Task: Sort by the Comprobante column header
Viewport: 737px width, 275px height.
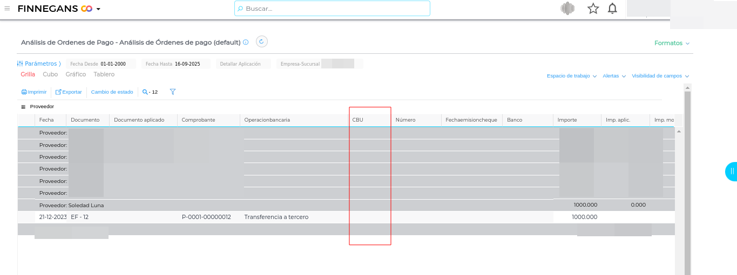Action: 208,120
